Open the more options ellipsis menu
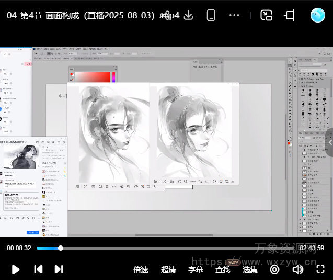 pyautogui.click(x=234, y=15)
